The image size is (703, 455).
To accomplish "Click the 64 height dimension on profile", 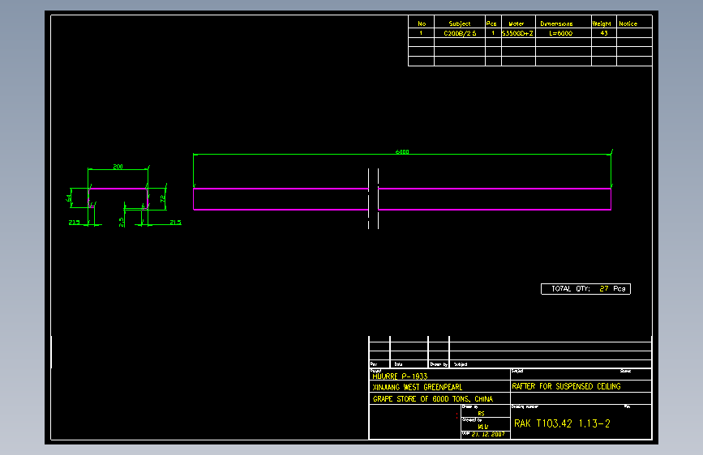I will tap(69, 198).
